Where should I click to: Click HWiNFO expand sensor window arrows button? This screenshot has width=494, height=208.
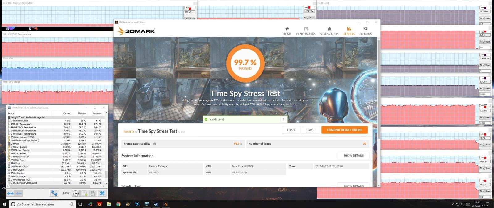[10, 193]
